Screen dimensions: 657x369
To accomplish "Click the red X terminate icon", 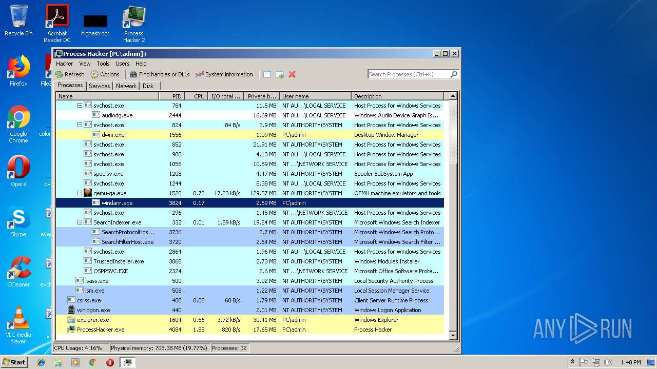I will click(x=292, y=74).
